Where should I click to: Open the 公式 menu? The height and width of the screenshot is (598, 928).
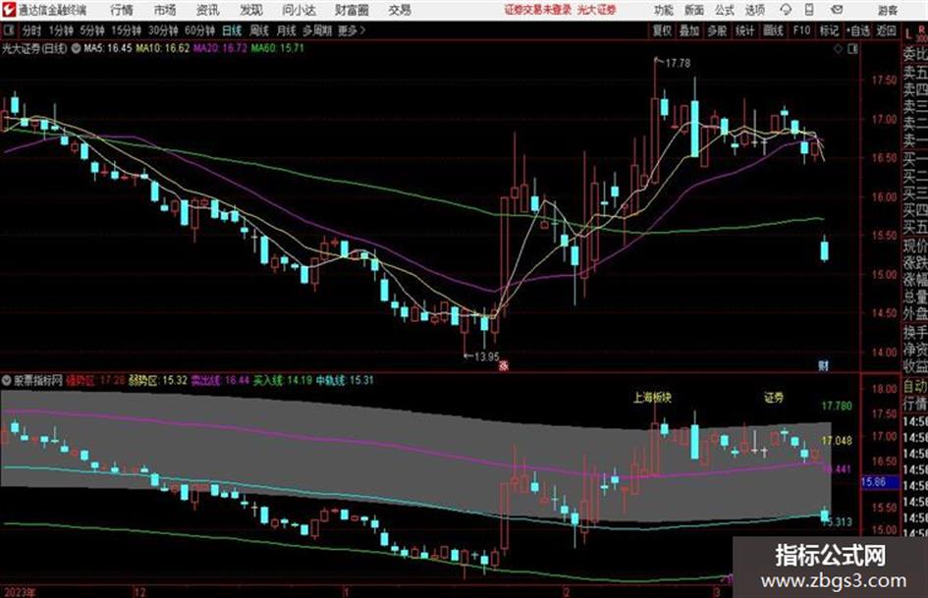point(724,10)
